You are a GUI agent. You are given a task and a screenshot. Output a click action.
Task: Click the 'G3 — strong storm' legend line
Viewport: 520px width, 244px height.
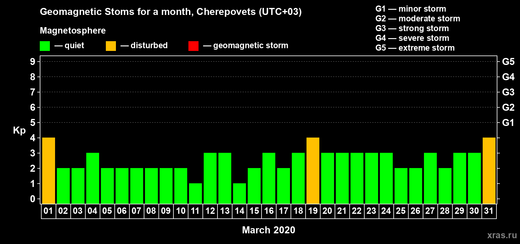click(x=412, y=28)
